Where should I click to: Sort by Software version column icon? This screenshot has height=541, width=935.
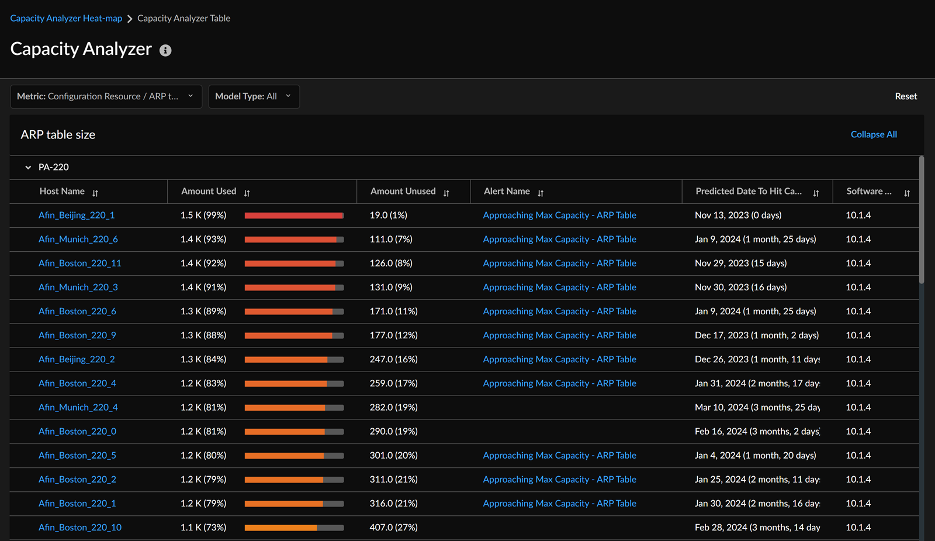[906, 193]
